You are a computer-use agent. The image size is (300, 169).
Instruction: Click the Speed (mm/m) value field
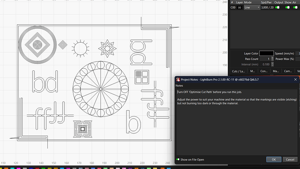click(x=298, y=53)
